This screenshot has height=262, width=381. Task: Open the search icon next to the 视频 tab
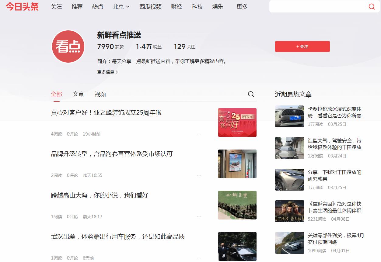click(251, 94)
